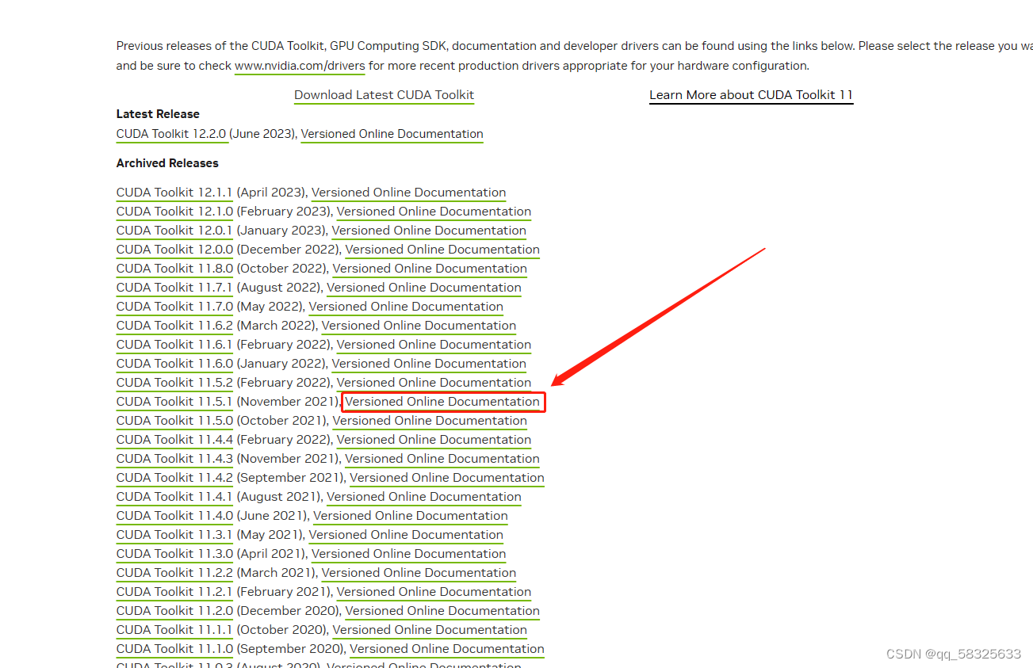
Task: Open documentation for CUDA Toolkit 11.4.1
Action: point(424,497)
